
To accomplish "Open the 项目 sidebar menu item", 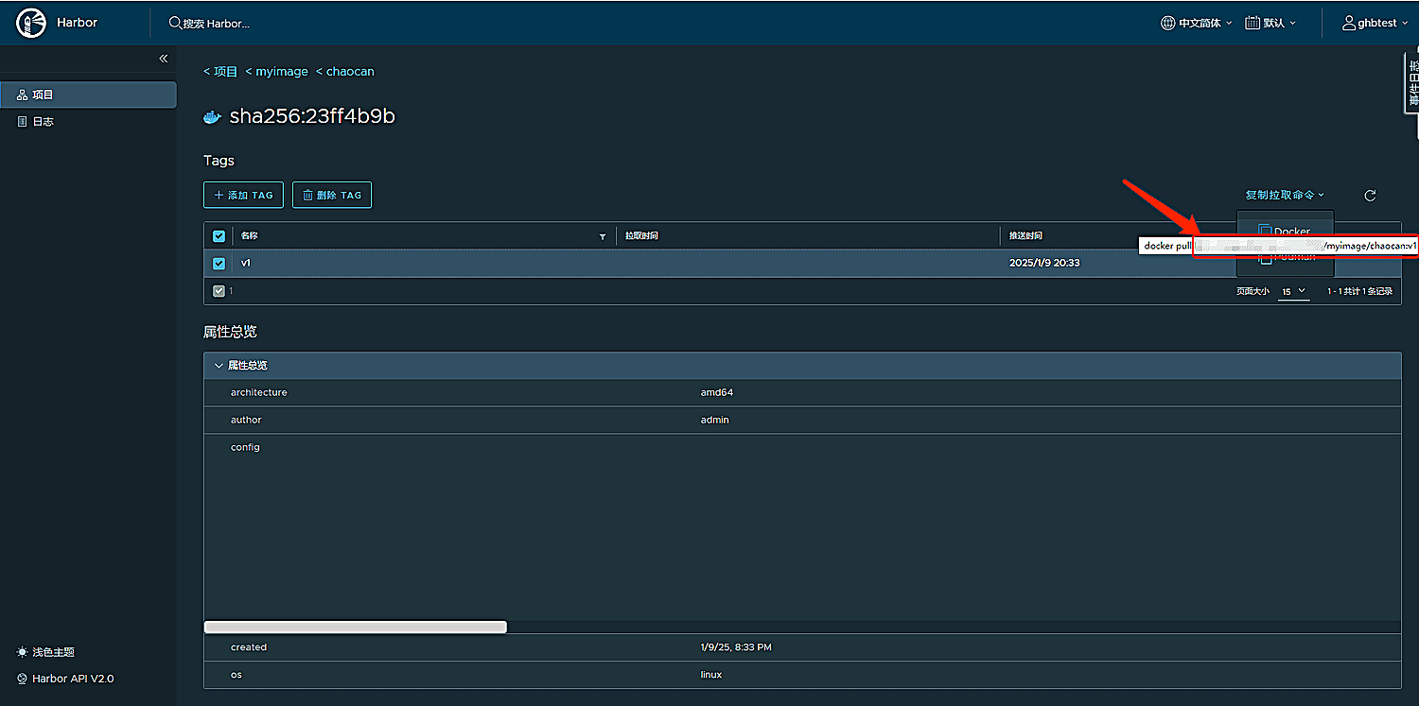I will tap(88, 95).
